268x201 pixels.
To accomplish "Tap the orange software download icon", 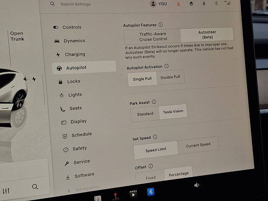I will coord(179,4).
